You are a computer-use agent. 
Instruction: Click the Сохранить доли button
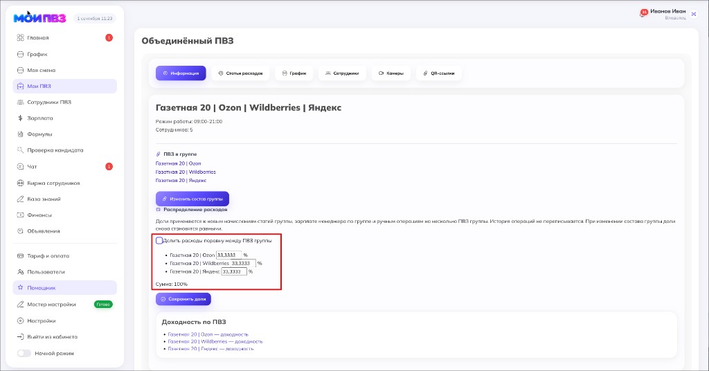[183, 299]
